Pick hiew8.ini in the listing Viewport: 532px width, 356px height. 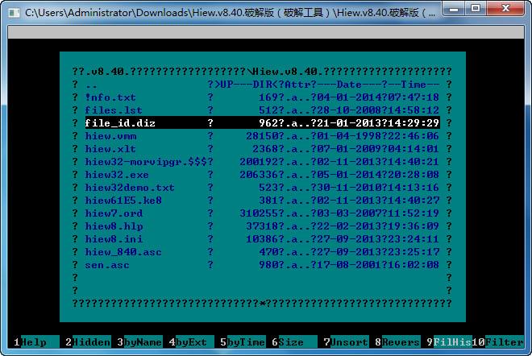[262, 239]
